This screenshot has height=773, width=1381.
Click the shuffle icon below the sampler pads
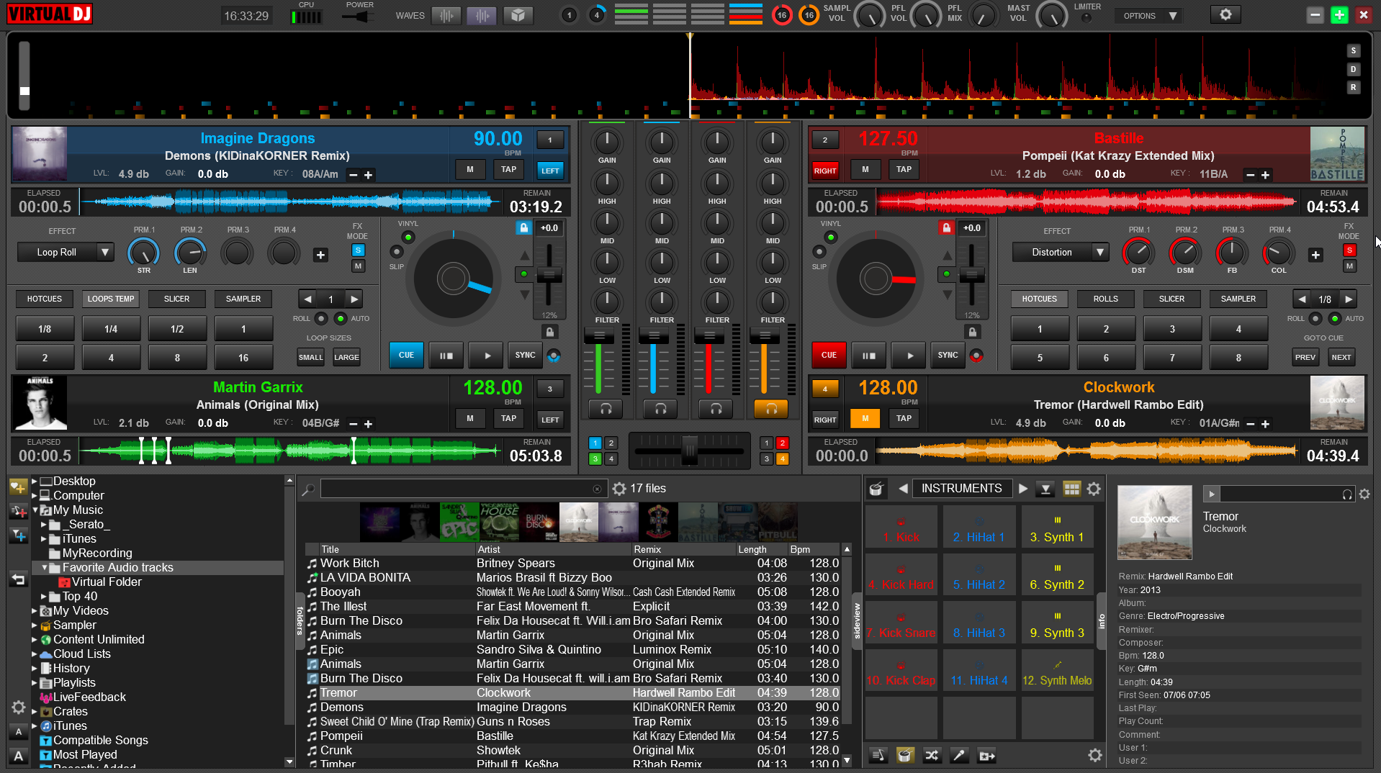pyautogui.click(x=932, y=755)
